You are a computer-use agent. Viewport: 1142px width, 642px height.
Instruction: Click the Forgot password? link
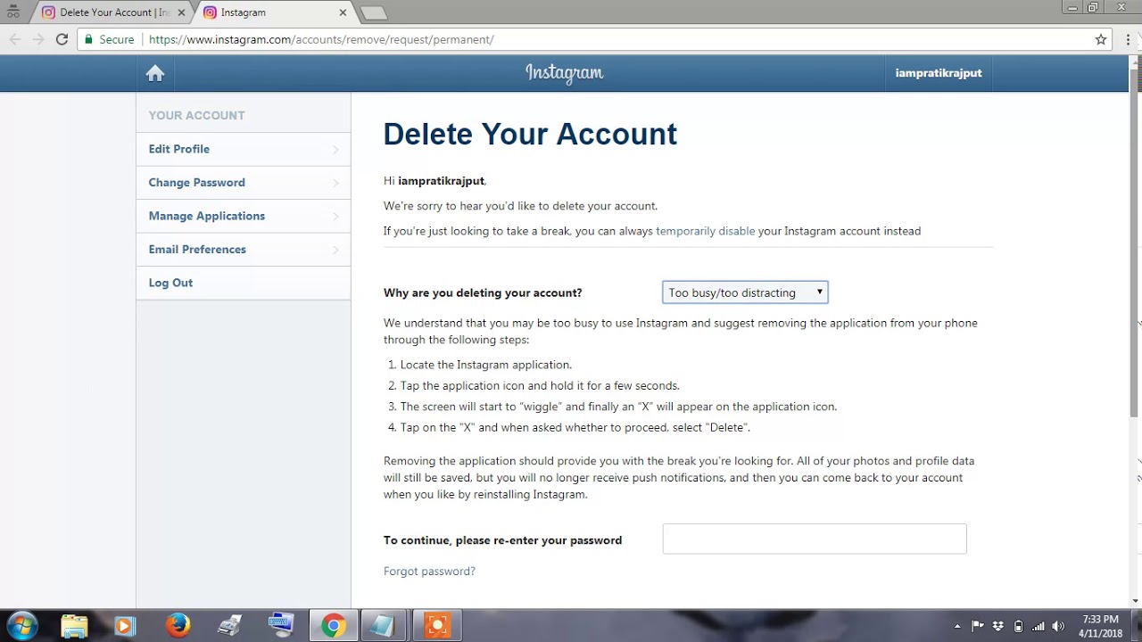click(429, 572)
